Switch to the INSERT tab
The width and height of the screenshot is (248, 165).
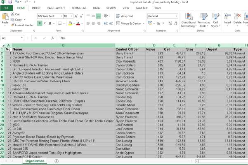pyautogui.click(x=36, y=8)
